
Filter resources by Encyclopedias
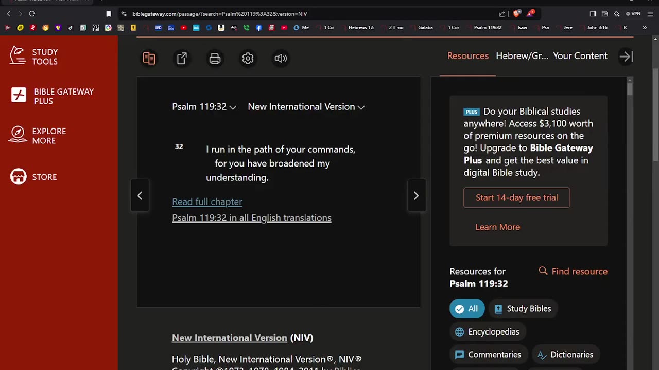point(487,332)
